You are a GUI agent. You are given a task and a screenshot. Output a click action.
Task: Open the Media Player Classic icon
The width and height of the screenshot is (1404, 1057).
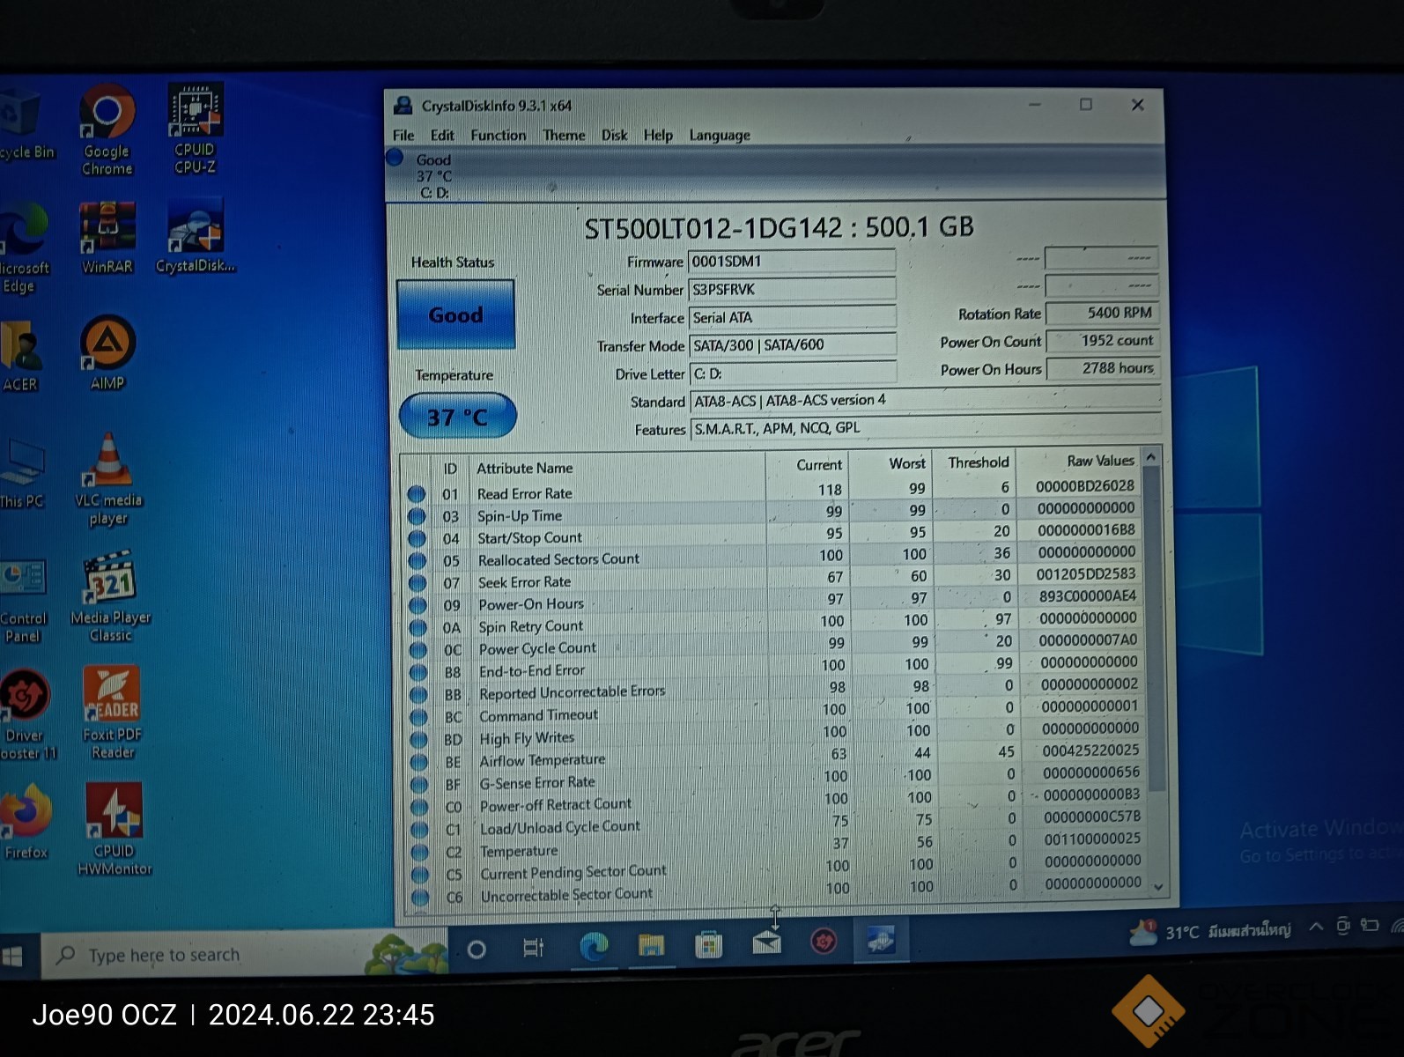110,597
